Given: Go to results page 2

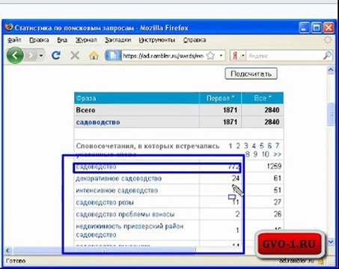Looking at the screenshot, I should point(238,146).
